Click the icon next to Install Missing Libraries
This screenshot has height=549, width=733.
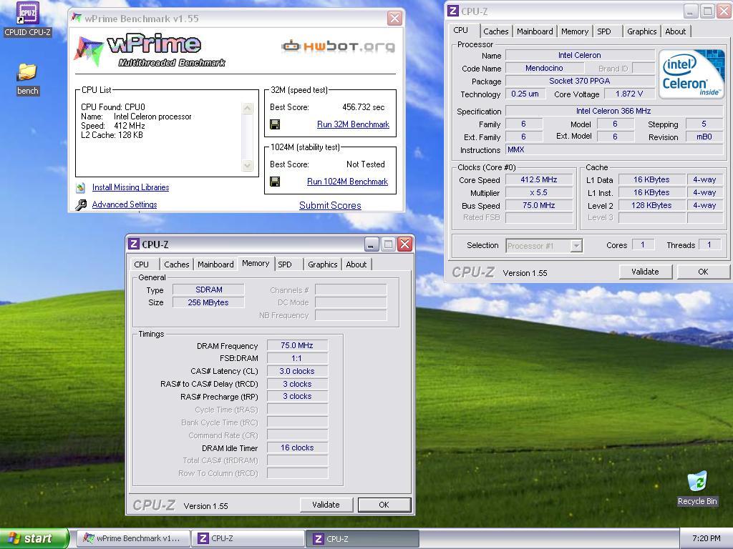point(81,188)
